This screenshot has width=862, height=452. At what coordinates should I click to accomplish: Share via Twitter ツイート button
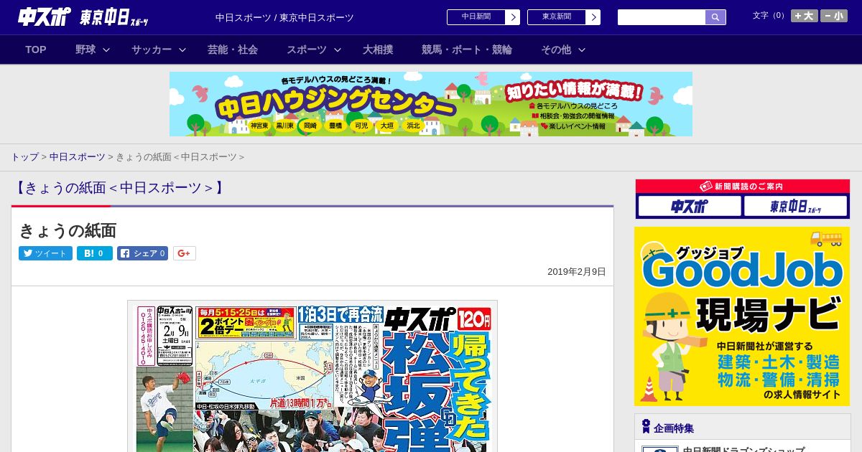[x=45, y=253]
